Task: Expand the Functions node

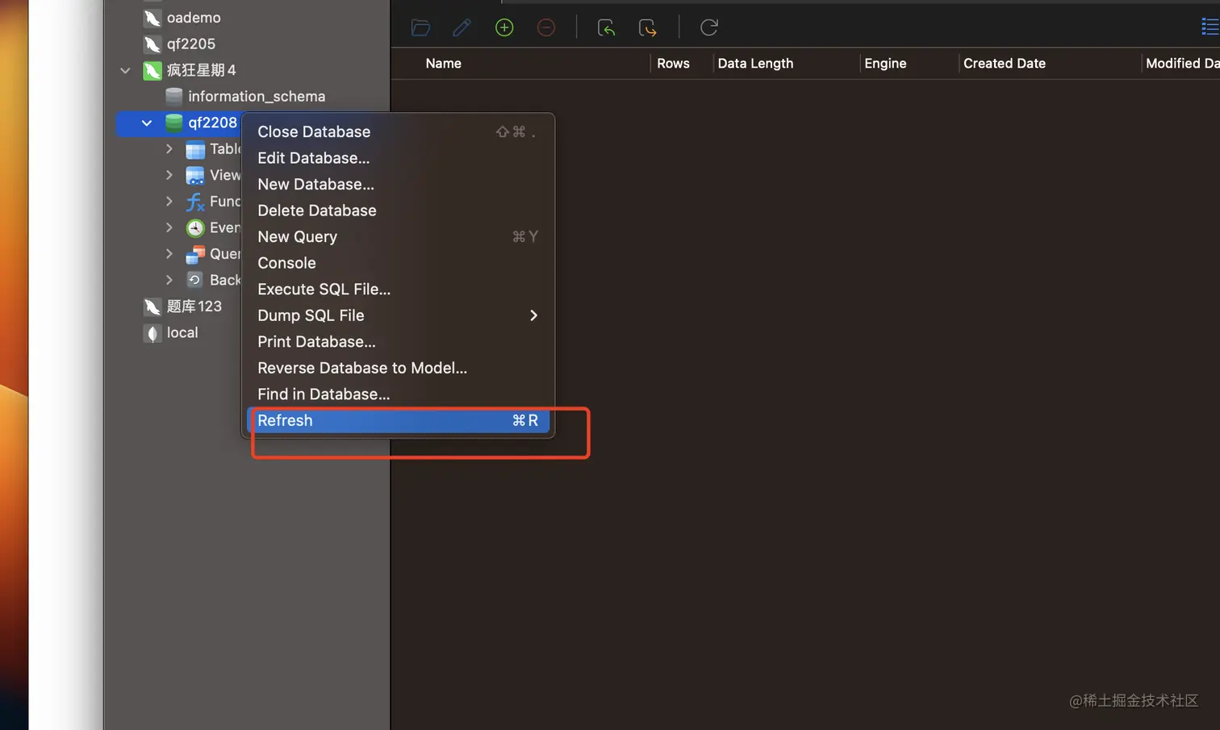Action: coord(169,201)
